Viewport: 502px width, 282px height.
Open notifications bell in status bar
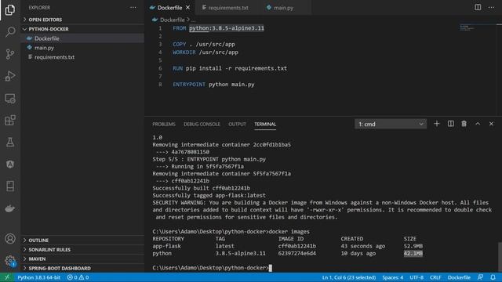[x=493, y=277]
